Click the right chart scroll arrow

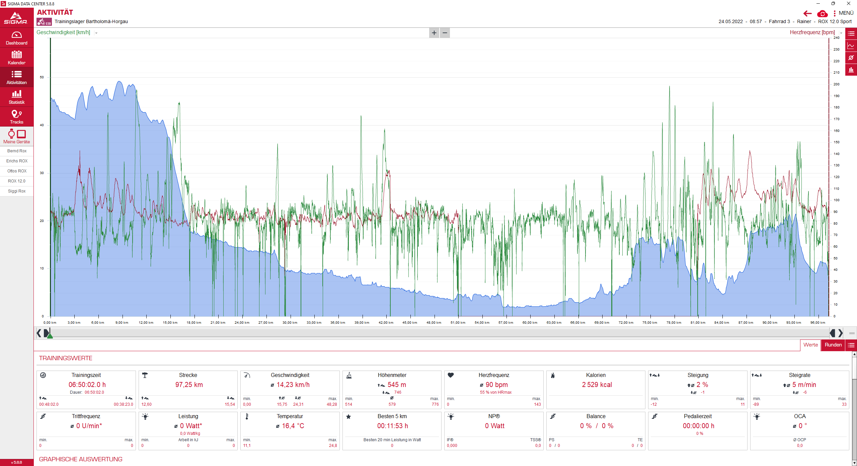[841, 333]
